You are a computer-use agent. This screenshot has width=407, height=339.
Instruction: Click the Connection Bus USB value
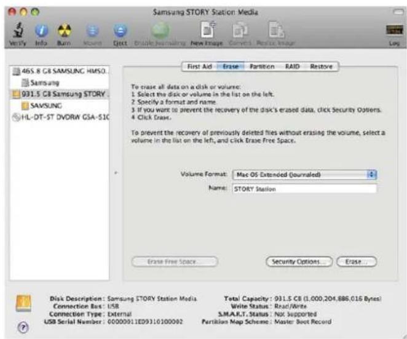(113, 306)
